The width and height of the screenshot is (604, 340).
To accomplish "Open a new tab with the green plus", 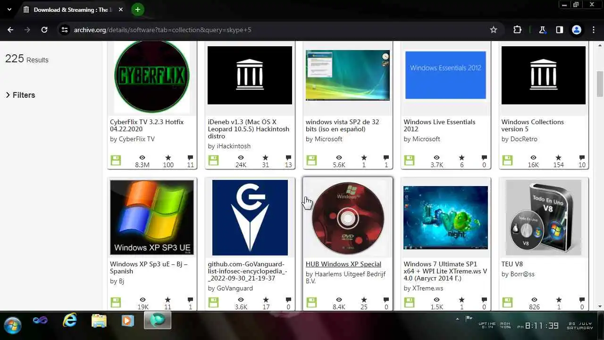I will pos(137,9).
